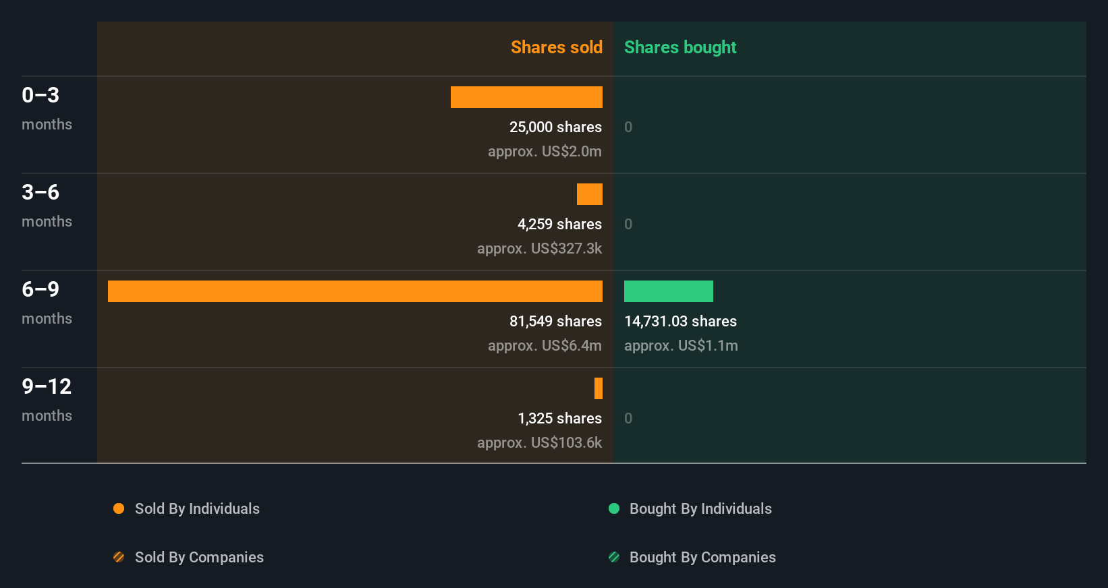
Task: Select the 0–3 months row label
Action: click(x=47, y=109)
